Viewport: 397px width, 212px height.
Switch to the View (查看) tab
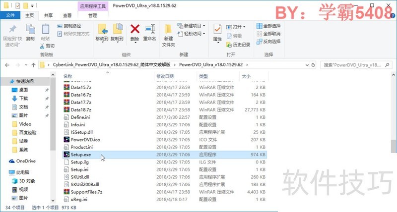pyautogui.click(x=67, y=15)
